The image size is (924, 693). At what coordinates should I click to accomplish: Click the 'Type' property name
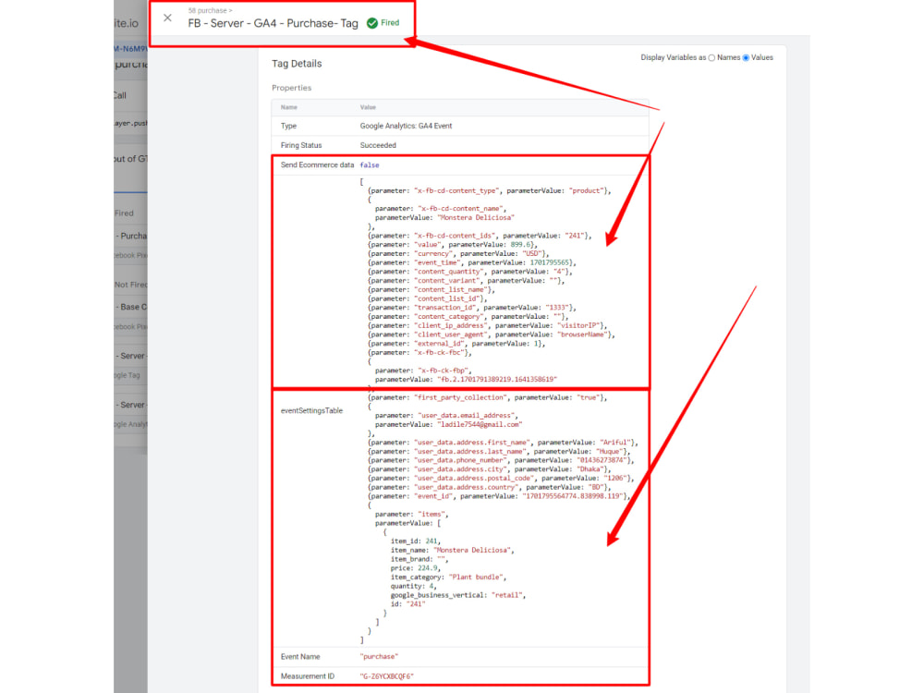click(288, 126)
